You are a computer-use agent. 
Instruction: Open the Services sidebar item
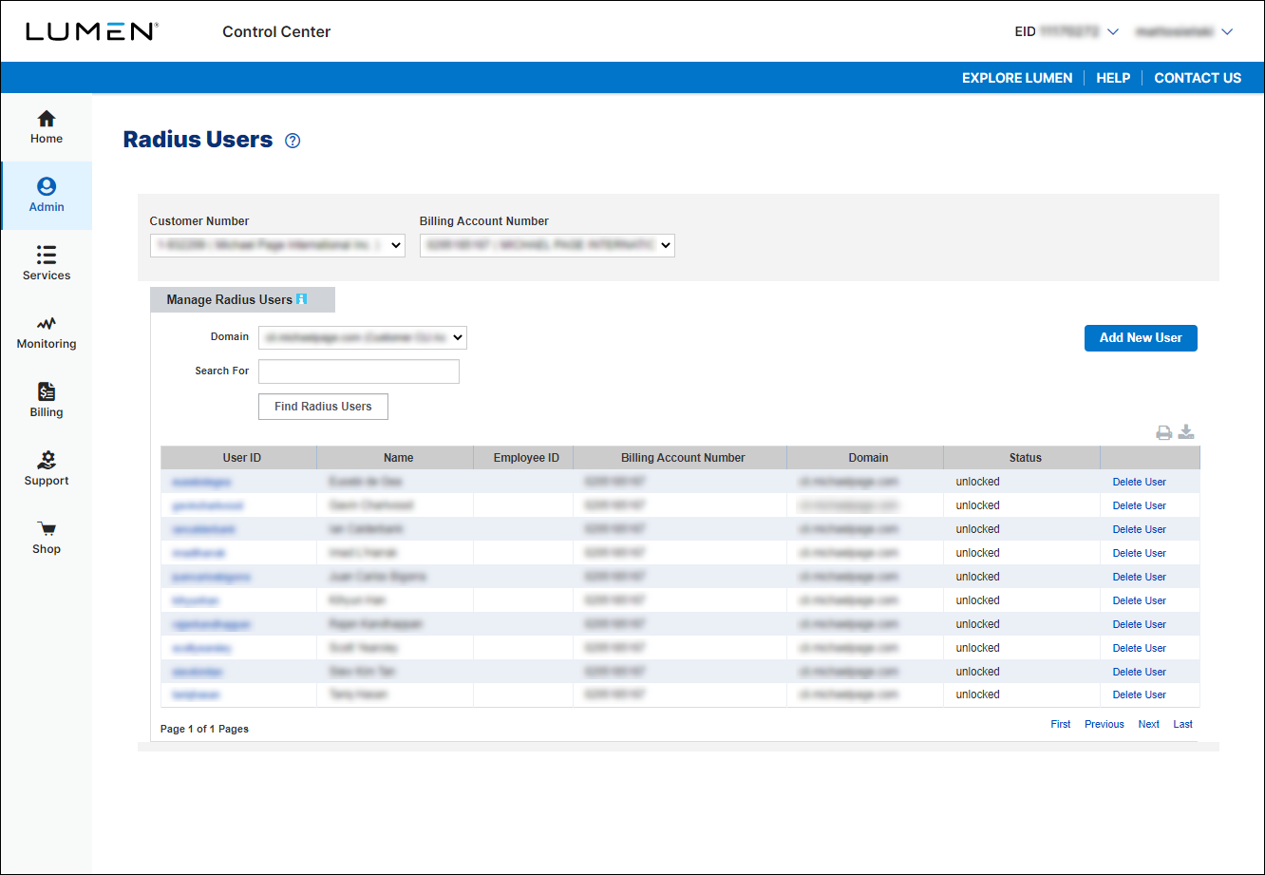point(47,264)
